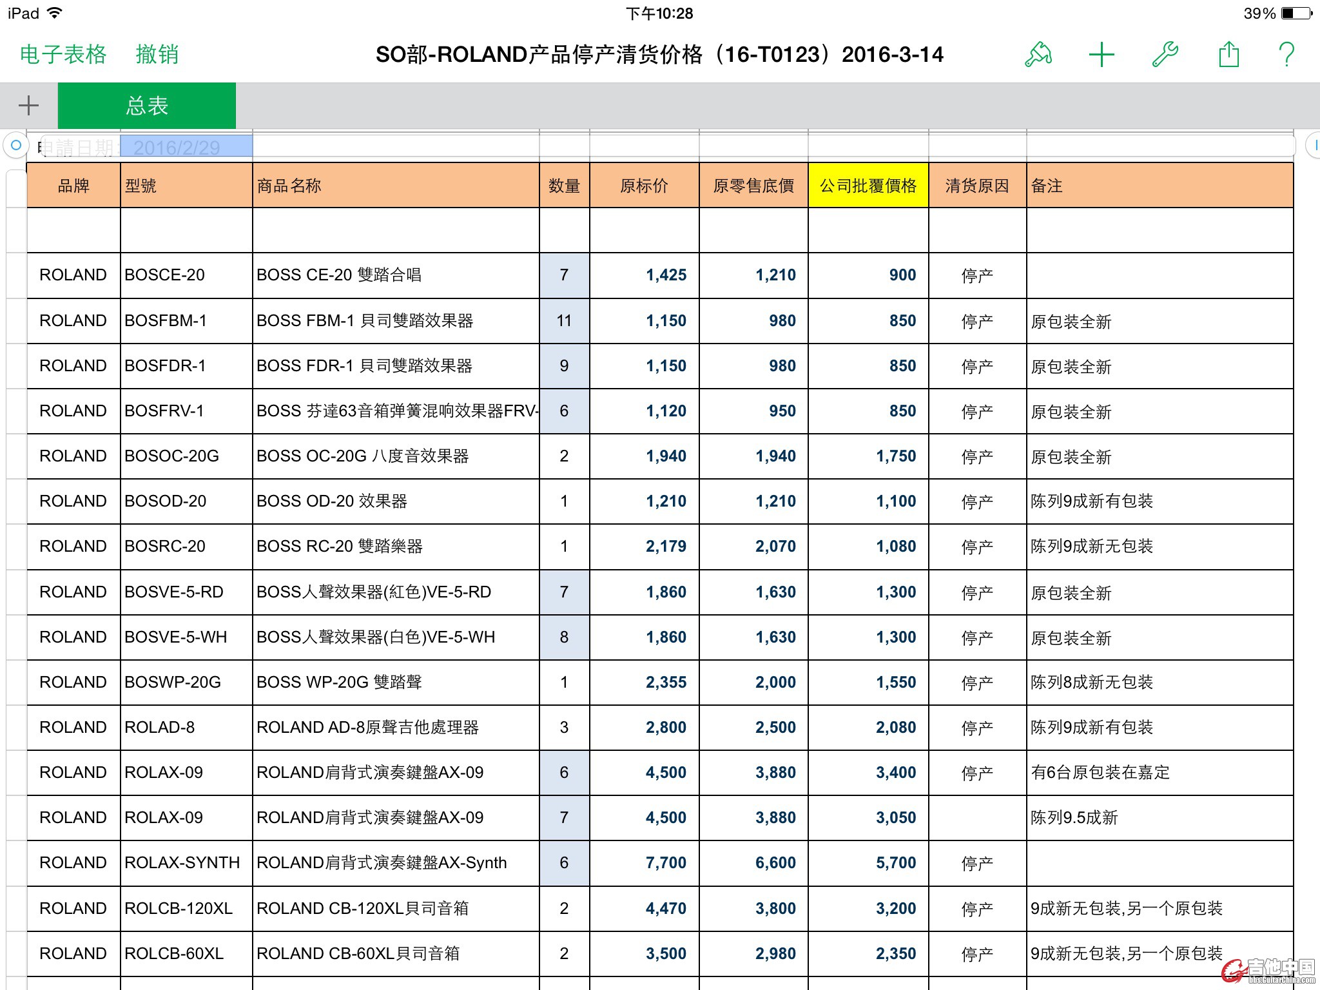Select the 型號 column header

186,186
